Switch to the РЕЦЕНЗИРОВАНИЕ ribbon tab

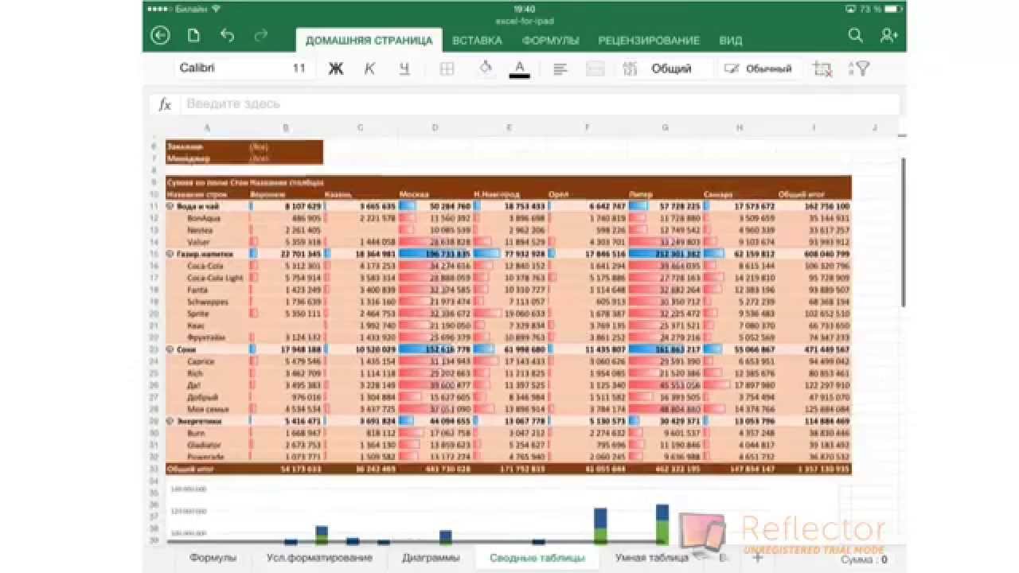(x=649, y=40)
